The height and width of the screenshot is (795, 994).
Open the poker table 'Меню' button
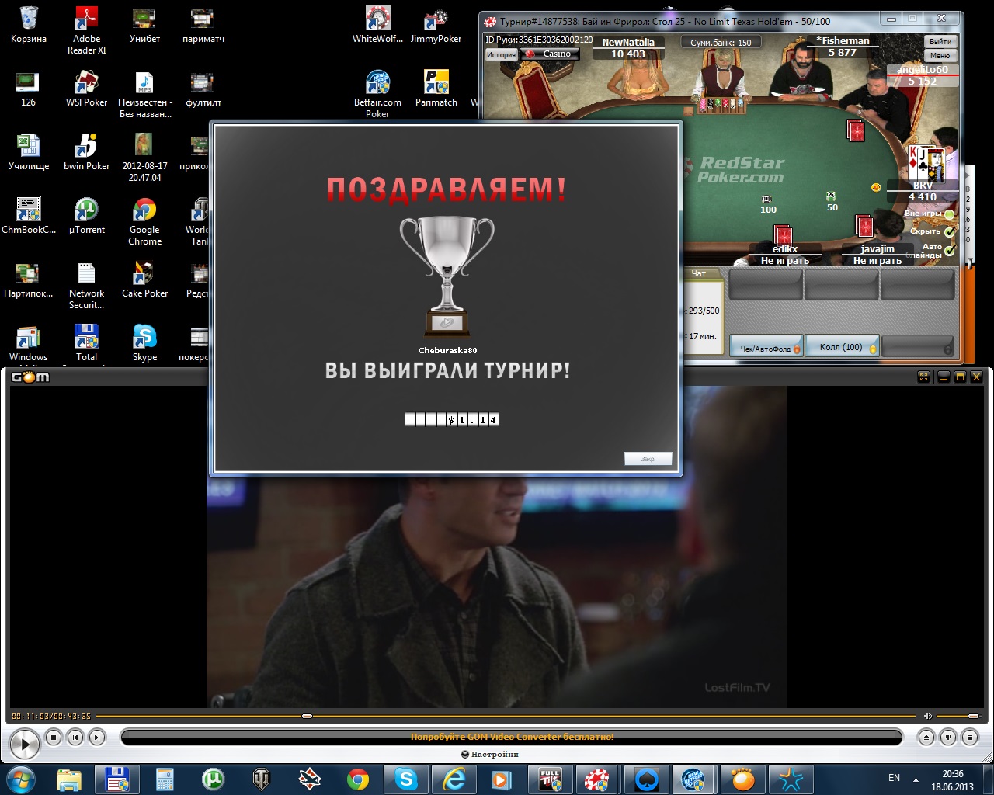click(940, 56)
